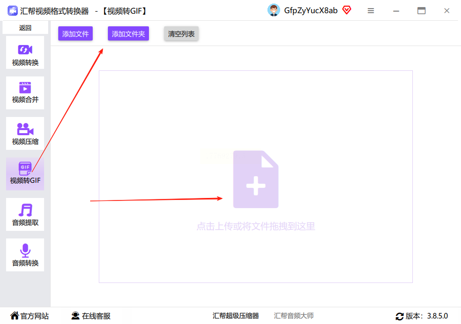The height and width of the screenshot is (324, 461).
Task: Open the 汇帮音频大师 link
Action: [x=294, y=316]
